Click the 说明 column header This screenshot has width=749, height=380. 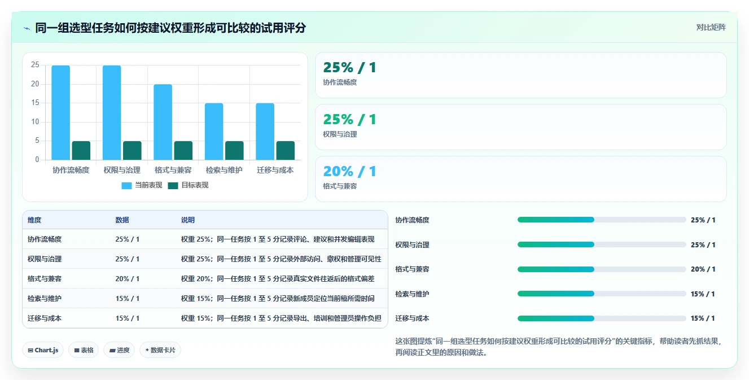click(x=188, y=220)
